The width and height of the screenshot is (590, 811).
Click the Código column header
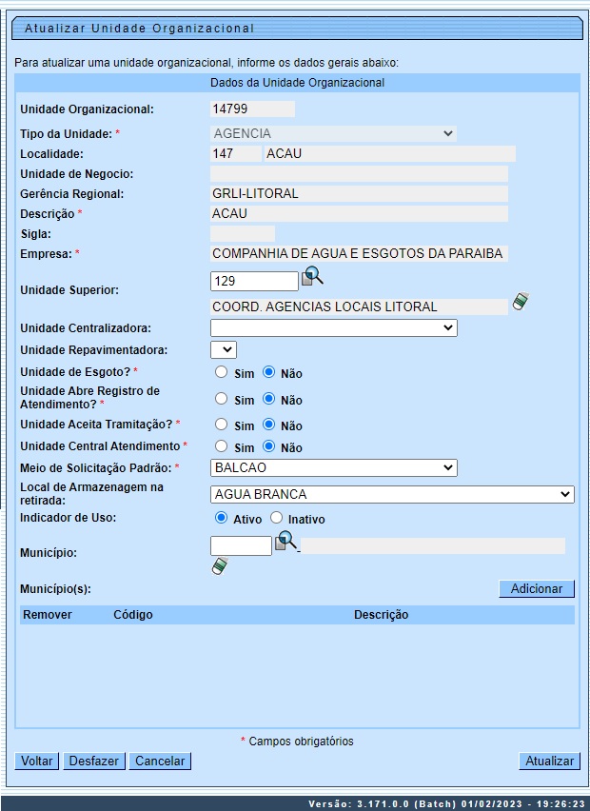(133, 615)
